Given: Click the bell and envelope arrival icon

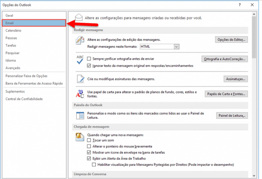Looking at the screenshot, I should pyautogui.click(x=80, y=137).
